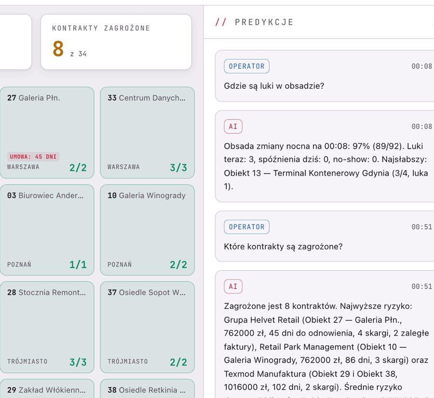The width and height of the screenshot is (434, 398).
Task: Click the 3/3 count on Centrum Danych
Action: [x=178, y=168]
